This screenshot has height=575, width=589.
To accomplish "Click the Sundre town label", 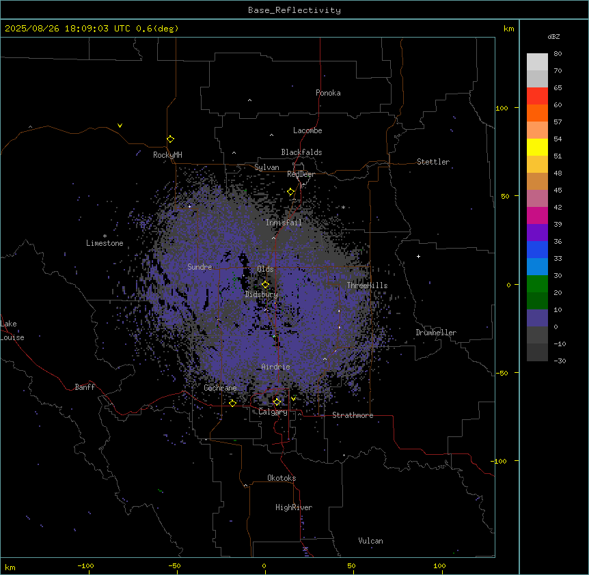I will [200, 267].
